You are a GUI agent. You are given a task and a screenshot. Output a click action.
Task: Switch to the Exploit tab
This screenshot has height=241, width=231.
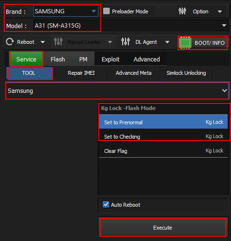(x=110, y=60)
